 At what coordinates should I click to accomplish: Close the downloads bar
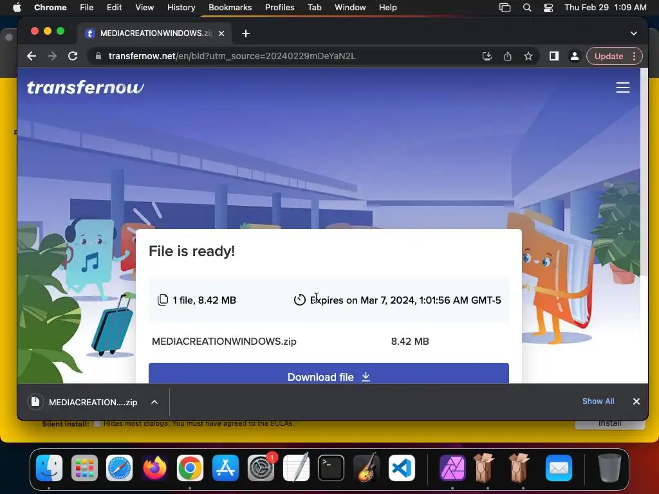click(636, 401)
